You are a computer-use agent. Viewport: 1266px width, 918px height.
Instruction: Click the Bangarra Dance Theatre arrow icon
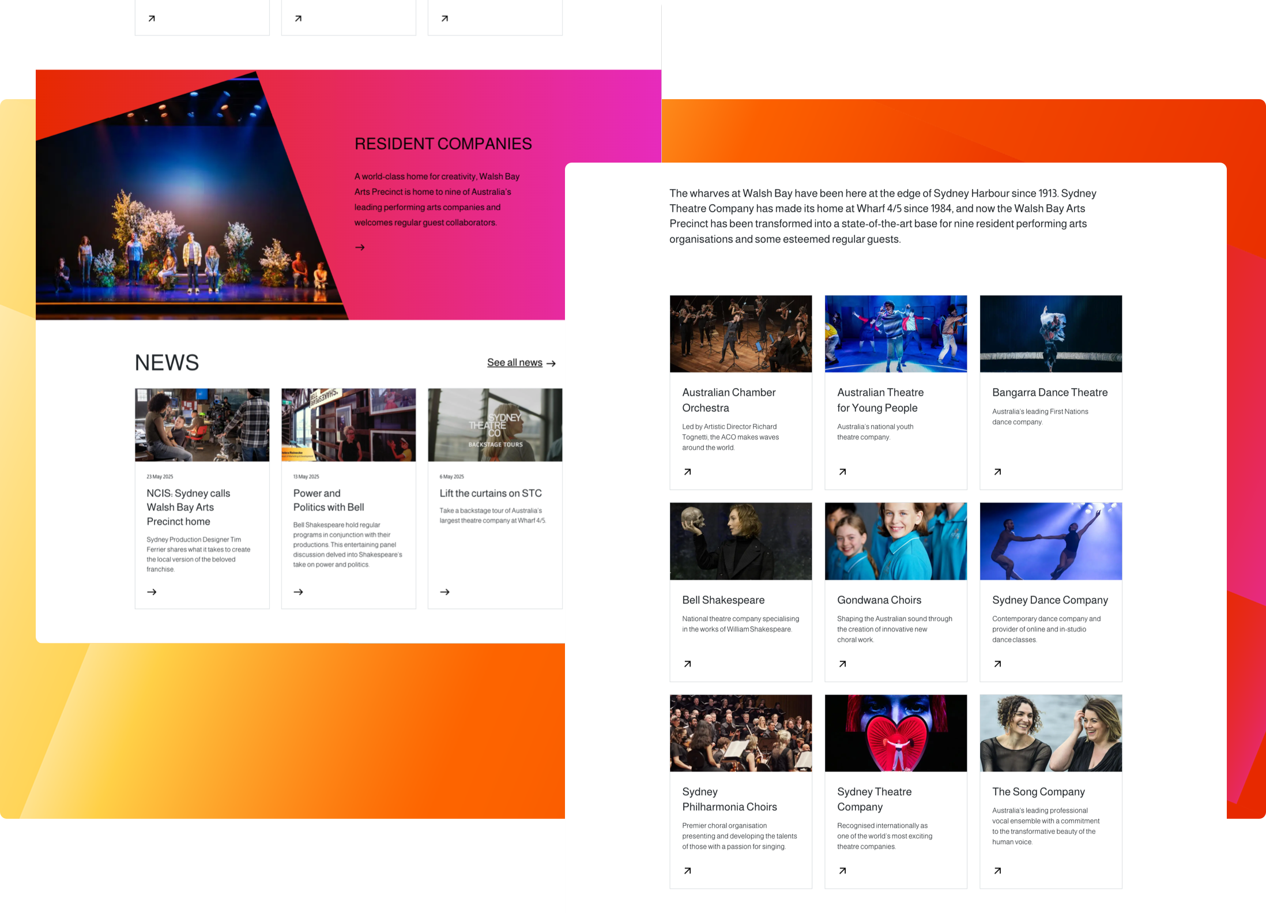997,471
